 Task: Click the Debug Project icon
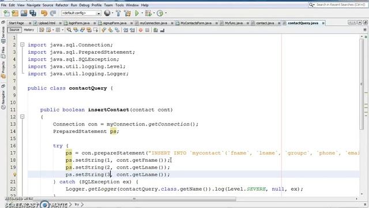click(148, 13)
